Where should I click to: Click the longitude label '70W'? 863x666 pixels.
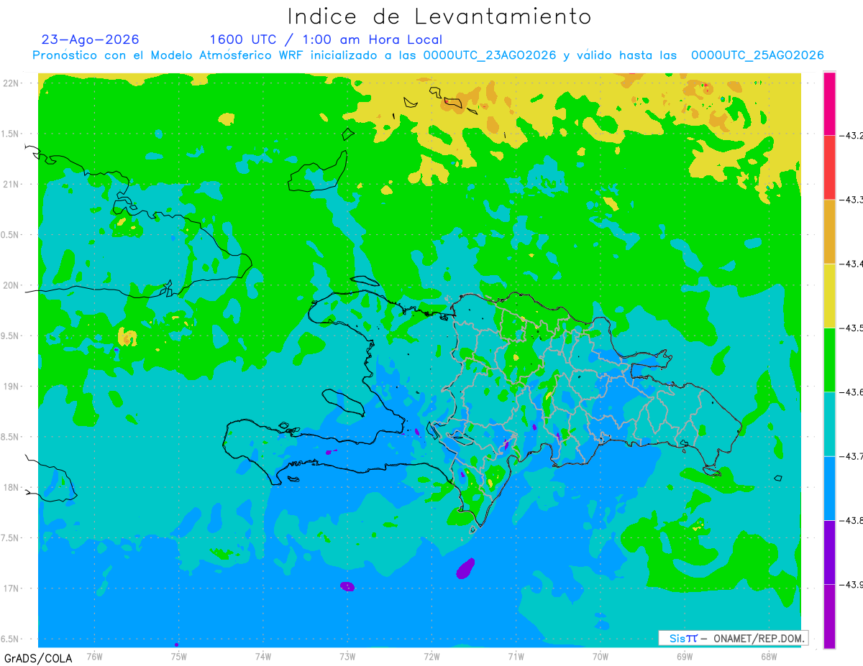pos(601,657)
